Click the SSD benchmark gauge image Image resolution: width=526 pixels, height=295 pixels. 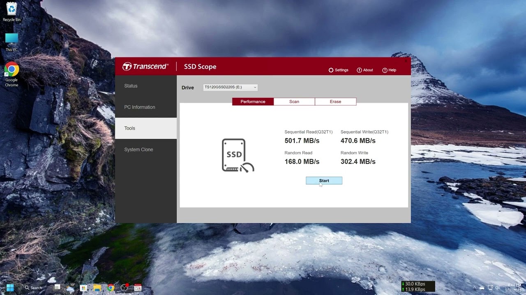pyautogui.click(x=238, y=155)
